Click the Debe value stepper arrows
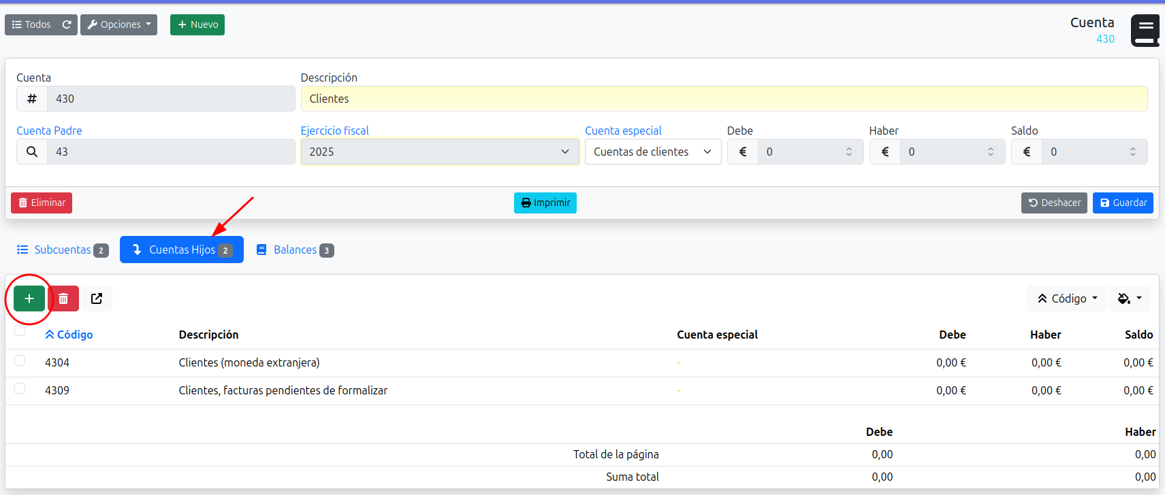Viewport: 1165px width, 495px height. 848,152
